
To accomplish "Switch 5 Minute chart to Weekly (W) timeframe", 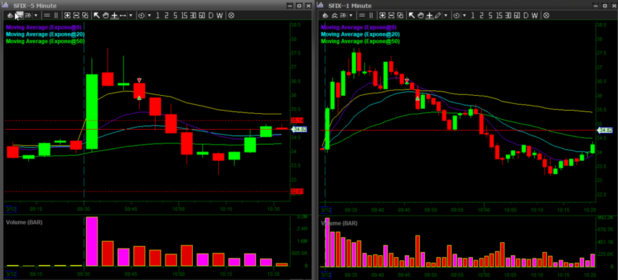I will click(221, 15).
